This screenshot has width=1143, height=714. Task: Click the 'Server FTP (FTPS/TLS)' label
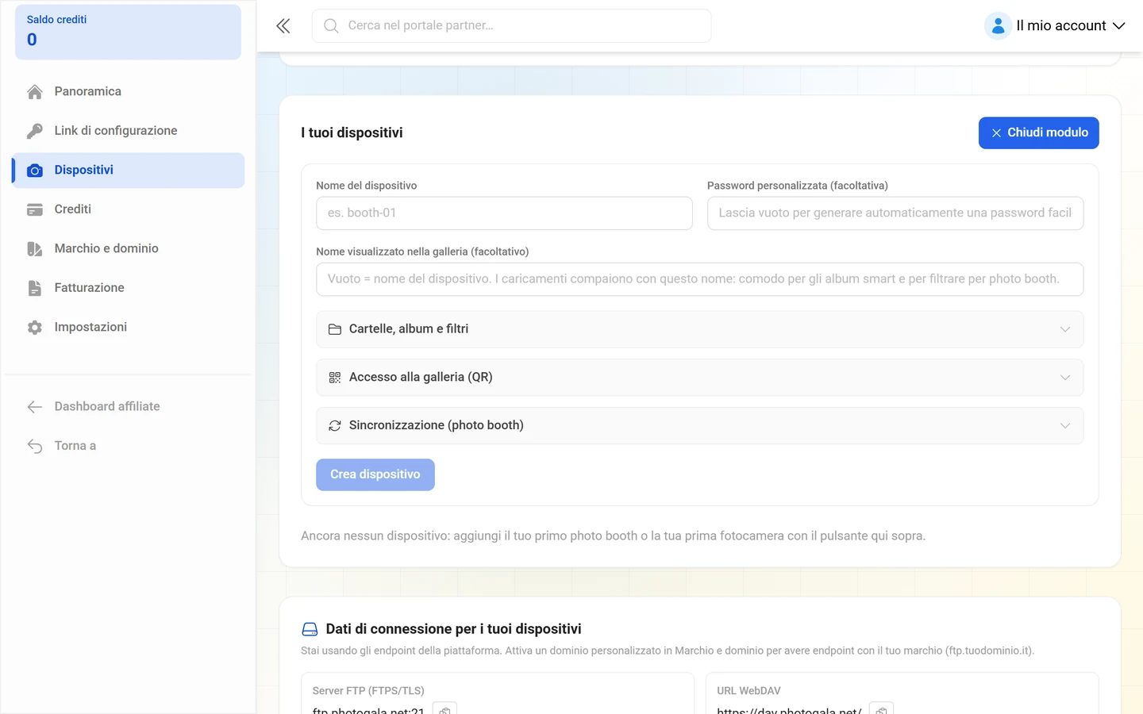(x=368, y=691)
